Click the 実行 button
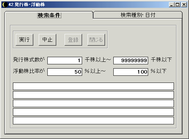 click(x=24, y=40)
